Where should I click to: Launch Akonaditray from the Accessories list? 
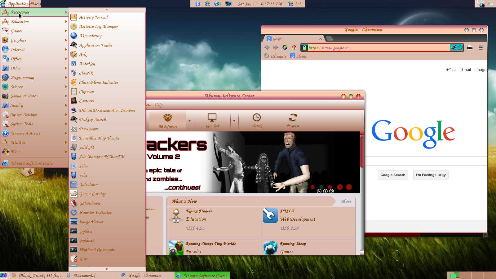(x=107, y=36)
